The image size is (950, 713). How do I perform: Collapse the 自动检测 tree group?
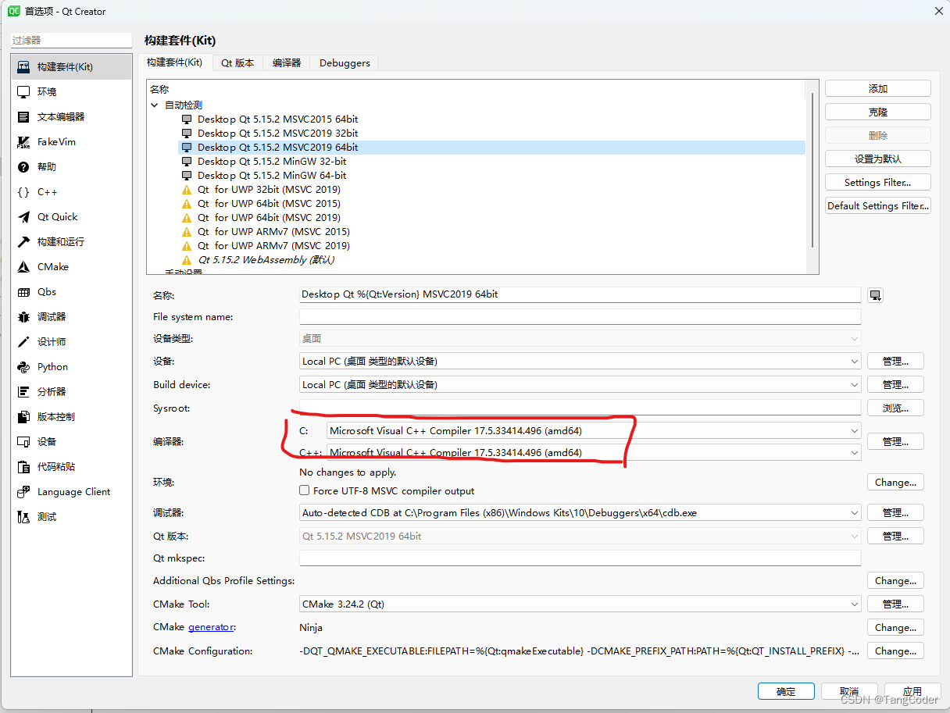tap(155, 105)
